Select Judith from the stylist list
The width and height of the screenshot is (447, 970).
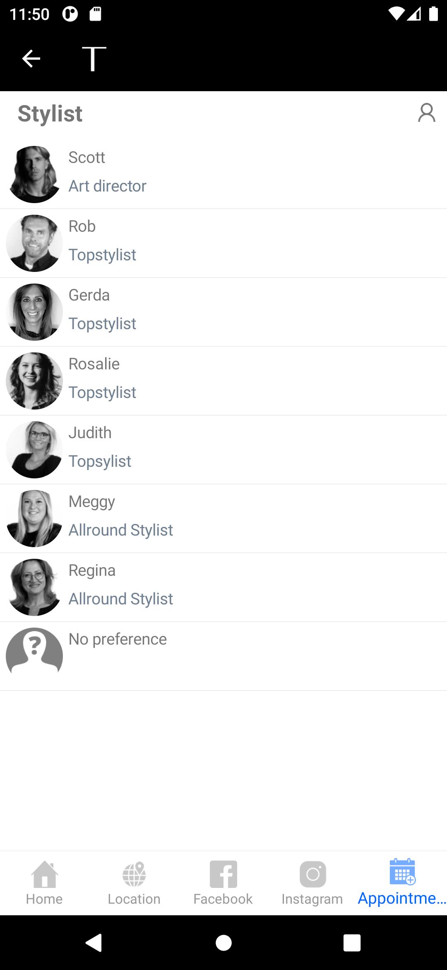pos(223,450)
